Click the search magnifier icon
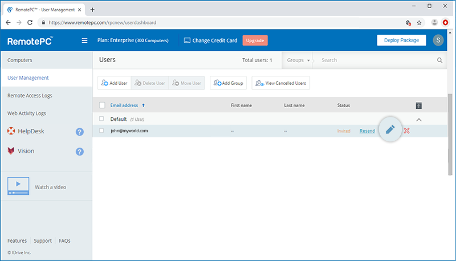This screenshot has height=261, width=456. (439, 60)
